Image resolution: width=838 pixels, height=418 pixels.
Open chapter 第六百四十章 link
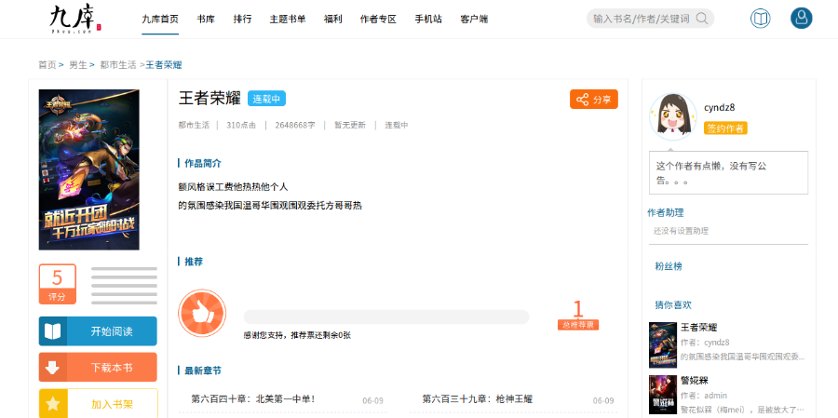(x=253, y=399)
